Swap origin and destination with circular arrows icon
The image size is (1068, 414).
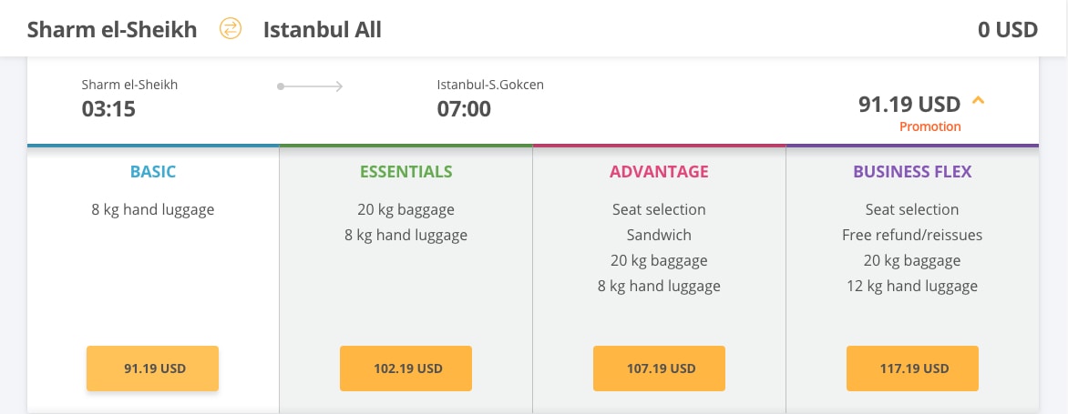point(231,28)
